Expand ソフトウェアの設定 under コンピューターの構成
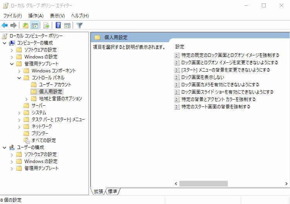The height and width of the screenshot is (204, 290). (12, 50)
